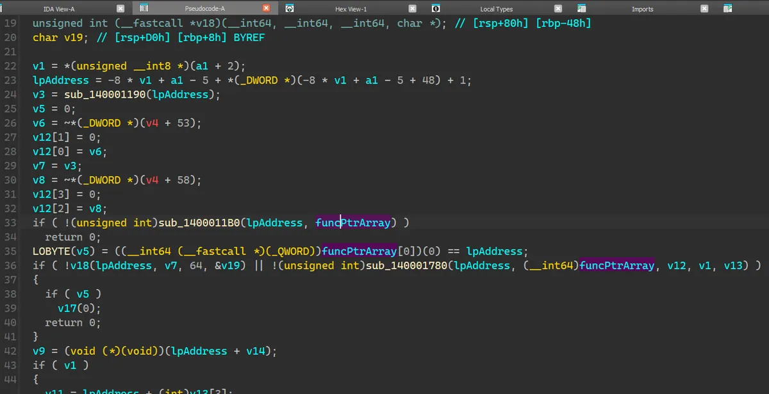Click red v4 on line 26
The width and height of the screenshot is (769, 394).
(152, 123)
